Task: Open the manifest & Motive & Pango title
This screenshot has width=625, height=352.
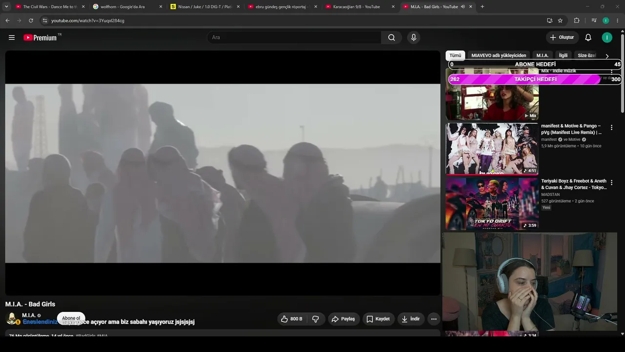Action: click(x=572, y=129)
